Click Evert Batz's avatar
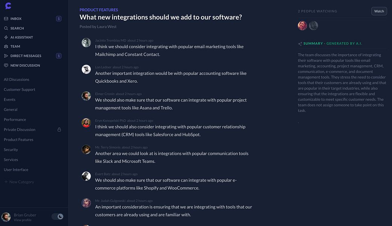This screenshot has height=226, width=392. click(x=86, y=176)
